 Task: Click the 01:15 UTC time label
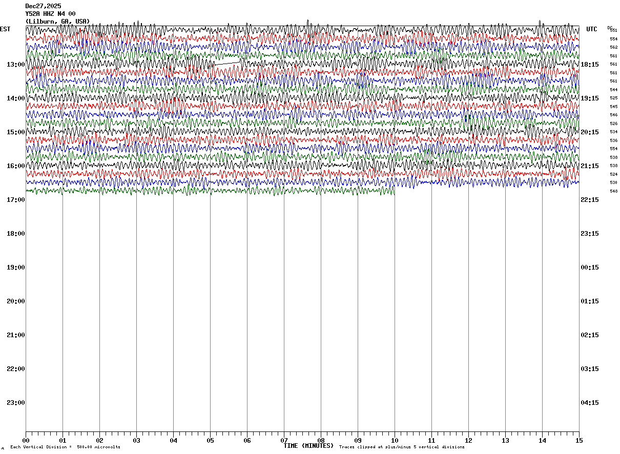(x=590, y=301)
